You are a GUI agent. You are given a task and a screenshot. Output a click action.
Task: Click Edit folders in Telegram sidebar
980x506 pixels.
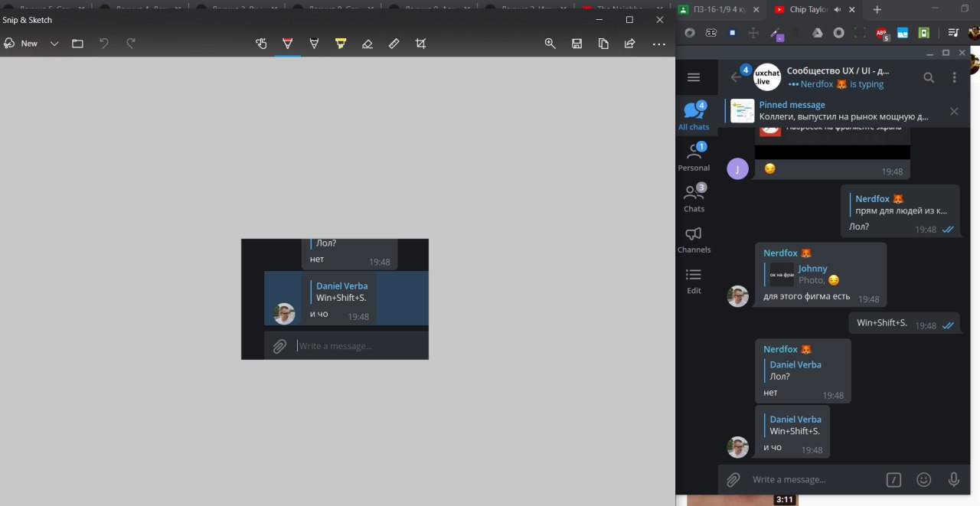tap(694, 280)
